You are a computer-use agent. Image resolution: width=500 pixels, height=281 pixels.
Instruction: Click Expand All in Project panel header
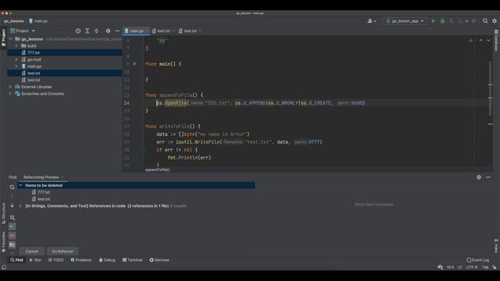click(x=87, y=31)
